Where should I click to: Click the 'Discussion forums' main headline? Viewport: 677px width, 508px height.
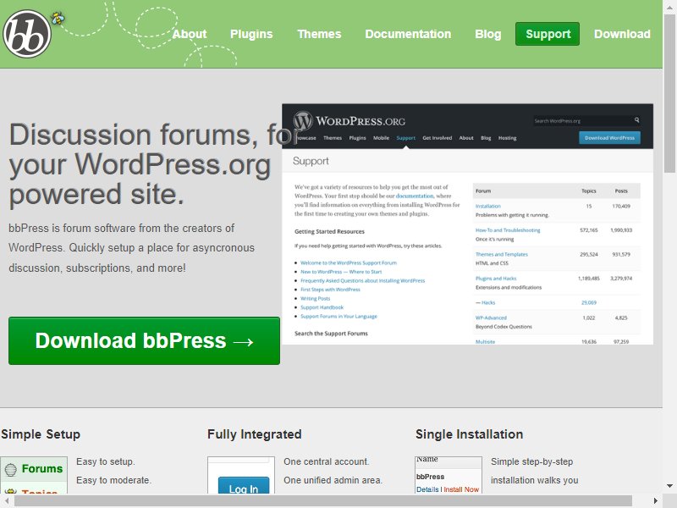156,164
